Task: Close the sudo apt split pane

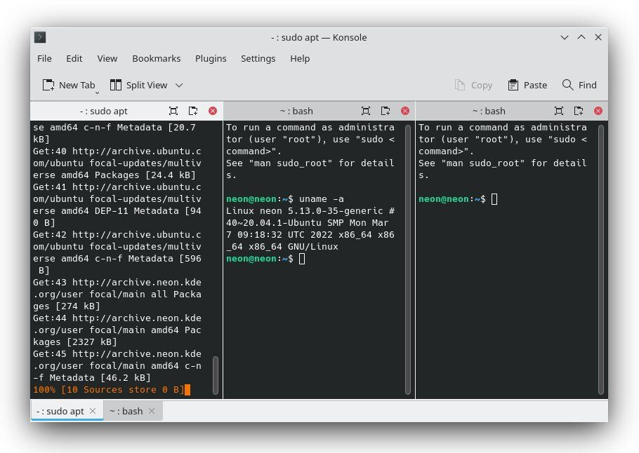Action: pos(213,111)
